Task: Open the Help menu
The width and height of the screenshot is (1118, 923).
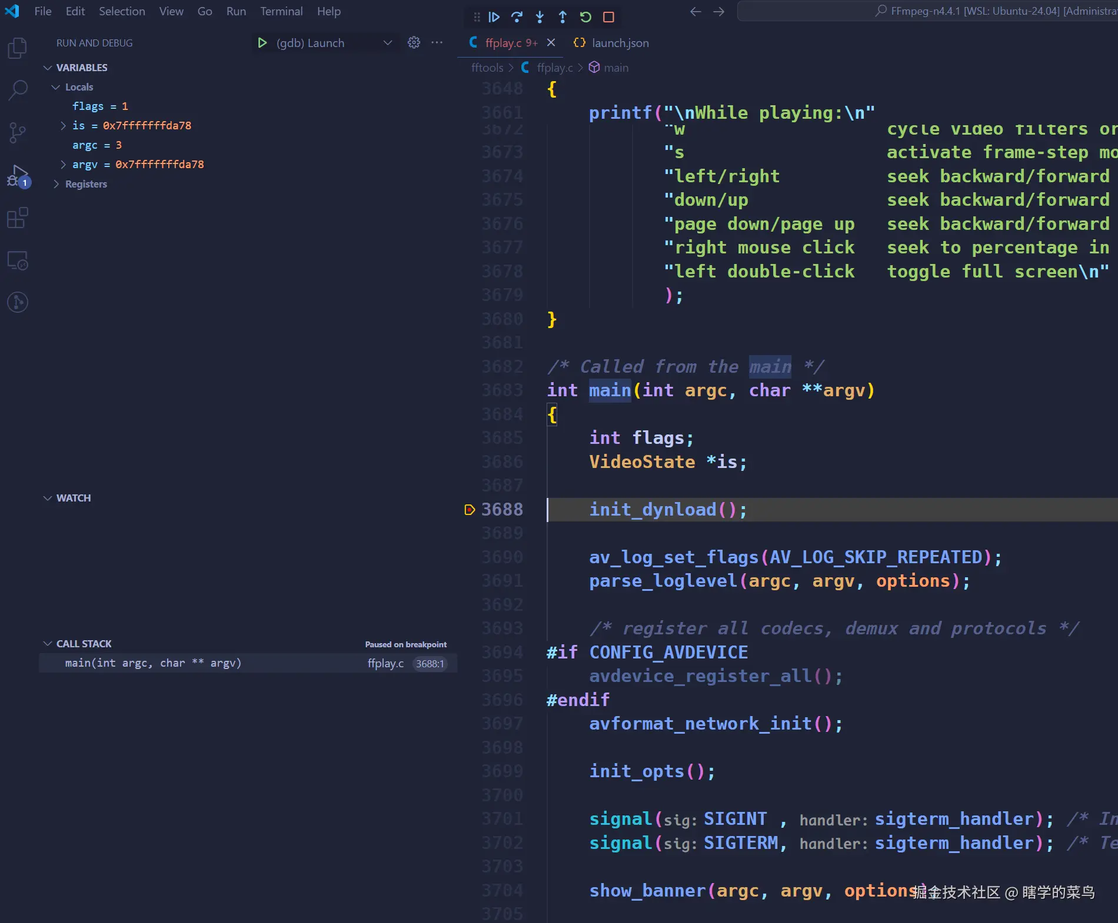Action: coord(329,11)
